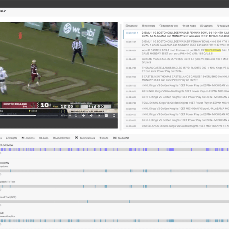Enter fullscreen video mode
This screenshot has height=229, width=229.
(114, 115)
